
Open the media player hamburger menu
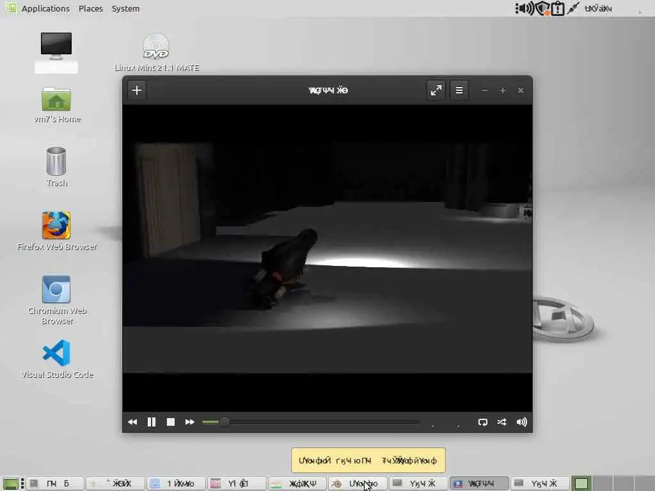coord(459,90)
